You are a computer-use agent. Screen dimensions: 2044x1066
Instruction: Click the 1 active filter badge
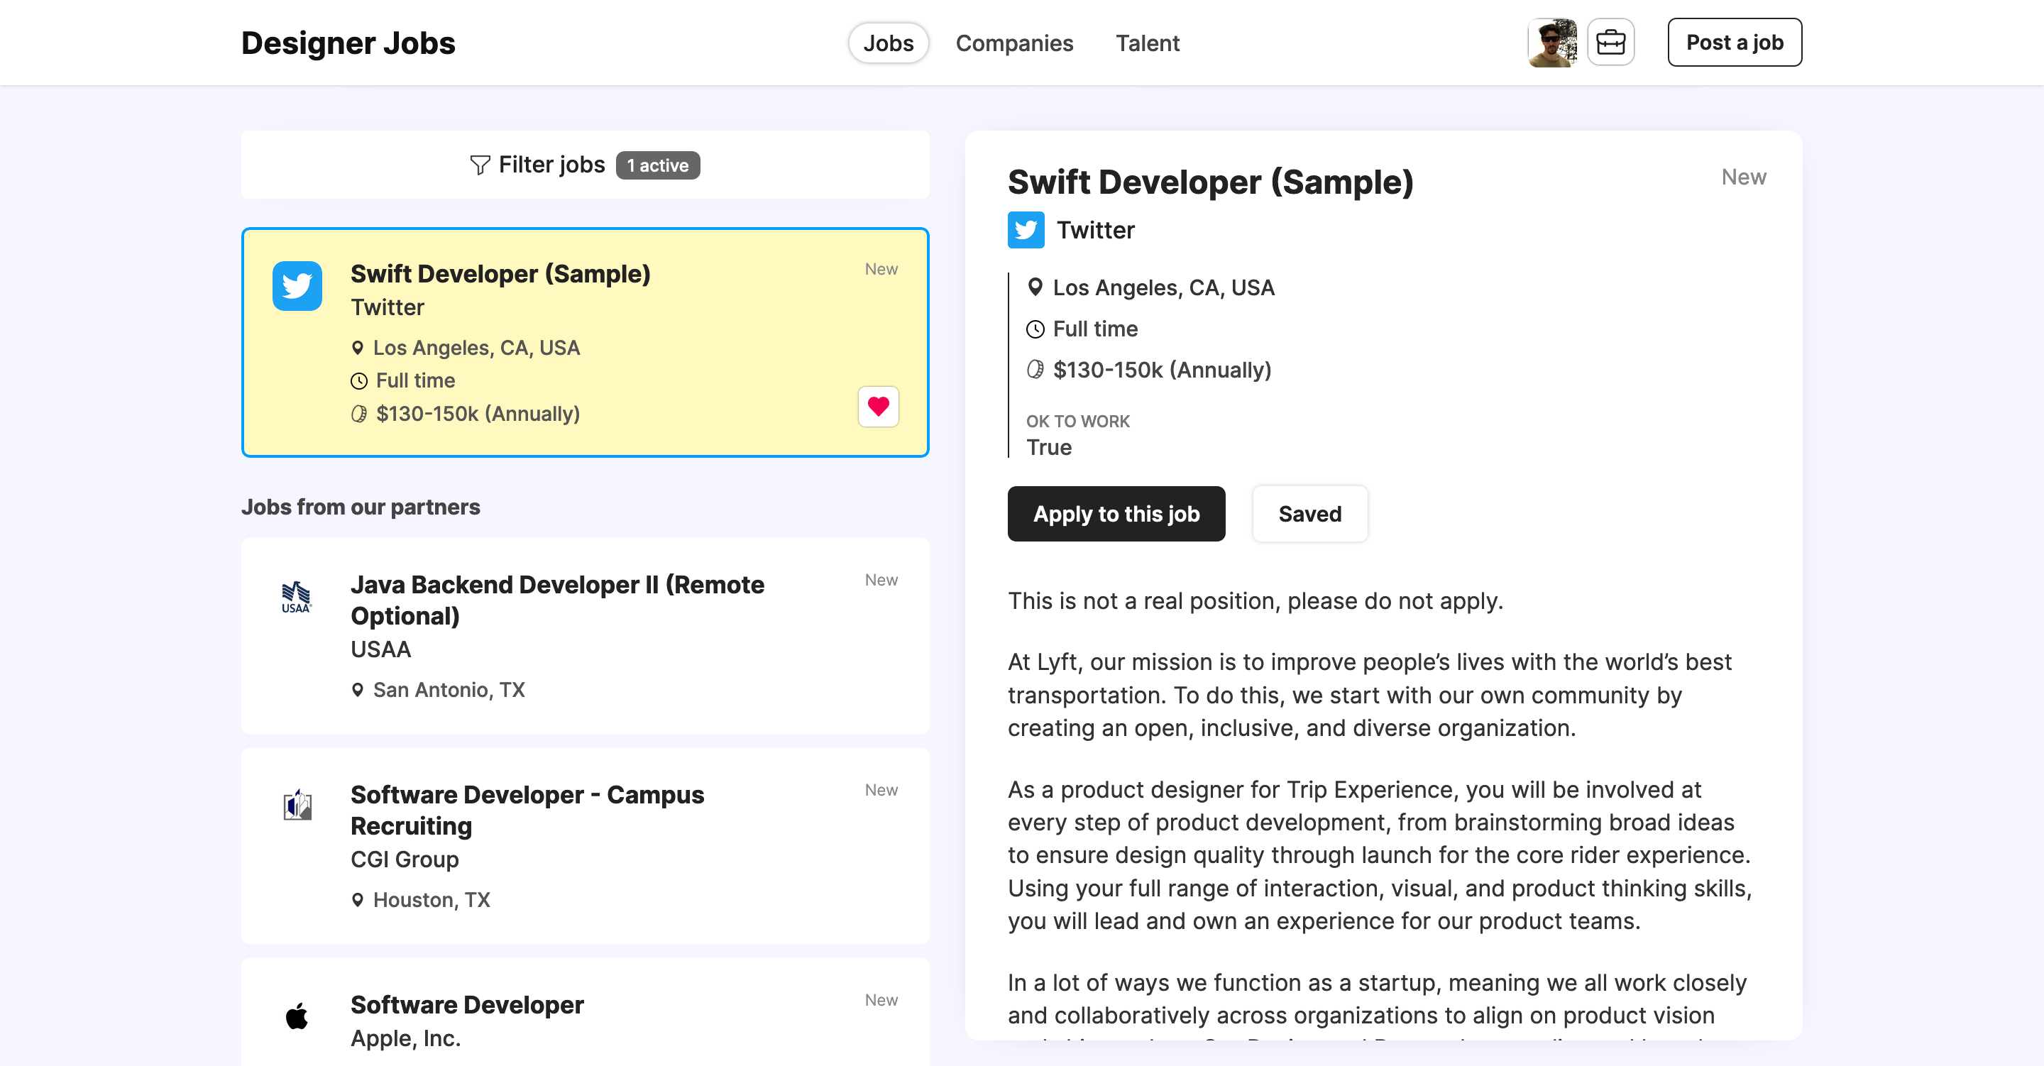click(657, 165)
